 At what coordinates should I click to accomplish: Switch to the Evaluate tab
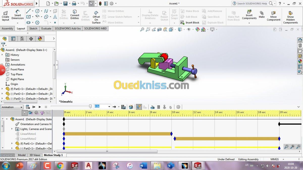(46, 29)
